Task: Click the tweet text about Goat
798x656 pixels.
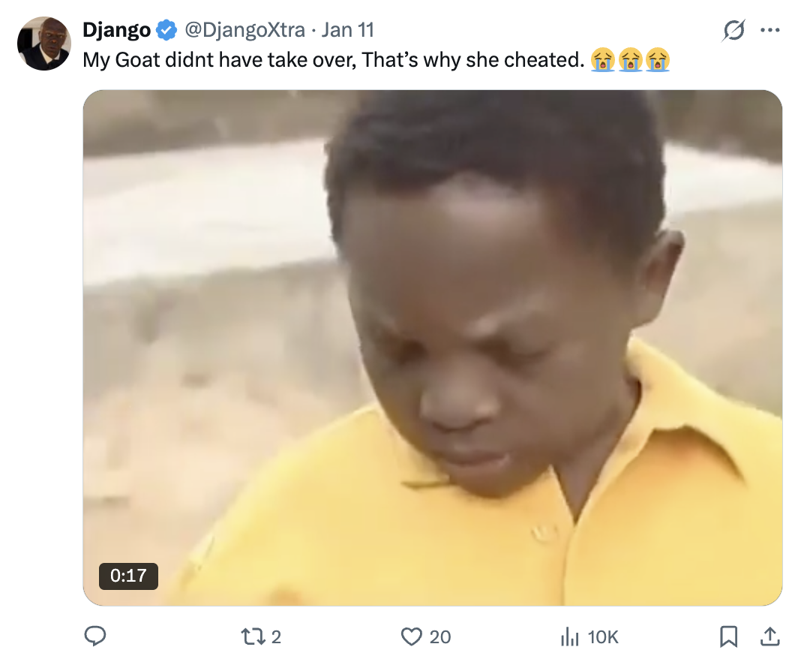Action: (x=333, y=59)
